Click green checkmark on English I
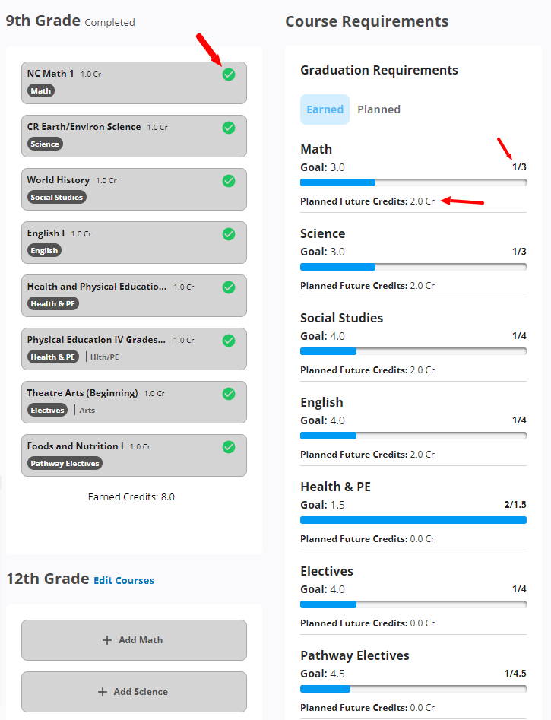The width and height of the screenshot is (551, 720). pyautogui.click(x=229, y=234)
